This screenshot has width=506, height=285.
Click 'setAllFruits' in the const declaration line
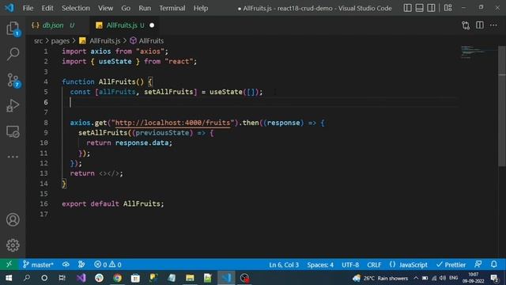click(168, 92)
